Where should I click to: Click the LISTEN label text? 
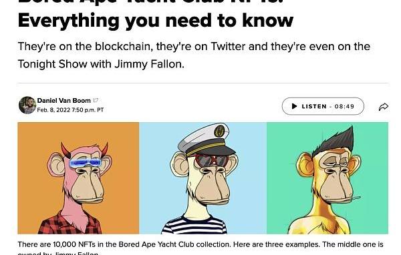coord(314,106)
